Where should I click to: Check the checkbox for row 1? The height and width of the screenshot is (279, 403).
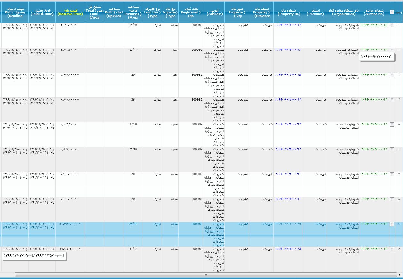point(392,25)
